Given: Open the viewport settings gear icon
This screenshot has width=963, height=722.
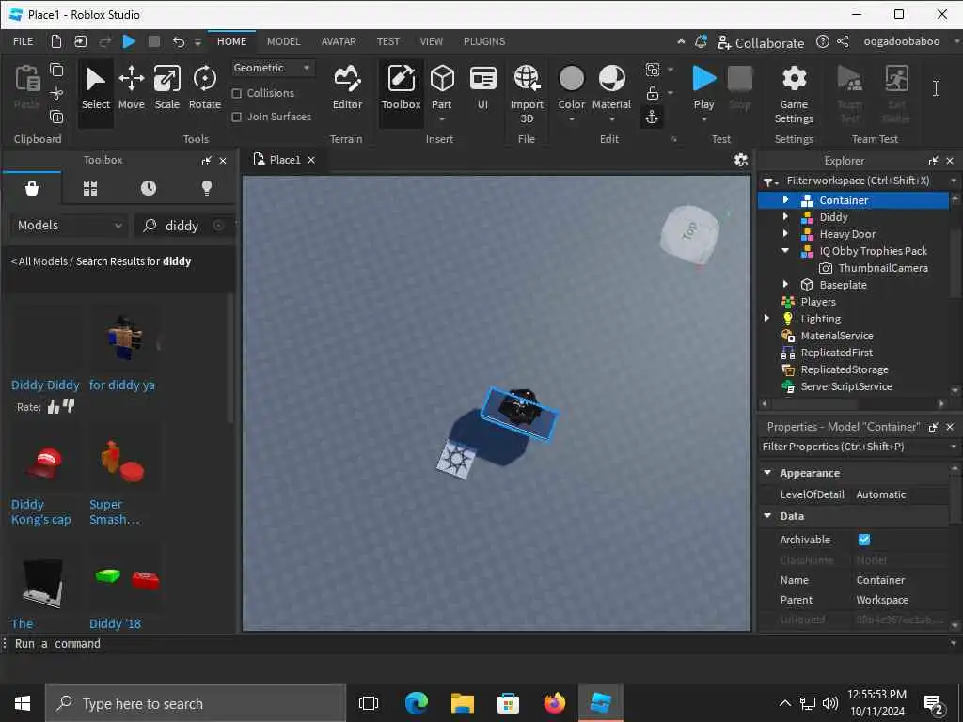Looking at the screenshot, I should 741,160.
